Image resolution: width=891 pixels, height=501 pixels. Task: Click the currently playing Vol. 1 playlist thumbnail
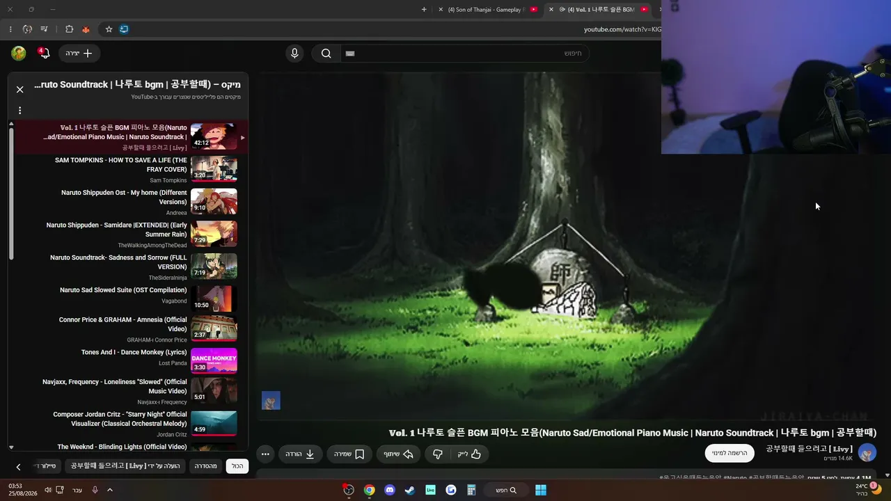pos(214,136)
